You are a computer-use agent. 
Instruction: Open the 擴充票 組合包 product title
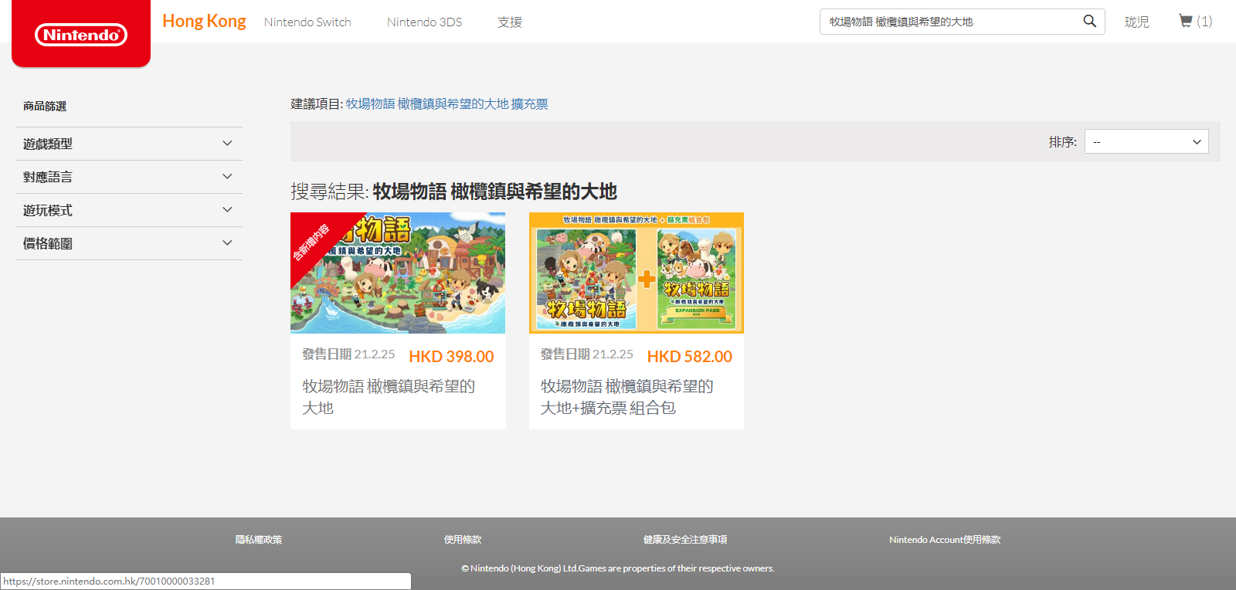[x=626, y=397]
